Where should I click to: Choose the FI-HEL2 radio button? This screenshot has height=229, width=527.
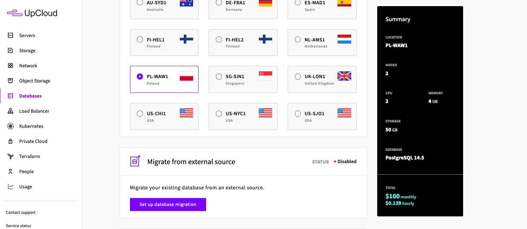pyautogui.click(x=219, y=40)
